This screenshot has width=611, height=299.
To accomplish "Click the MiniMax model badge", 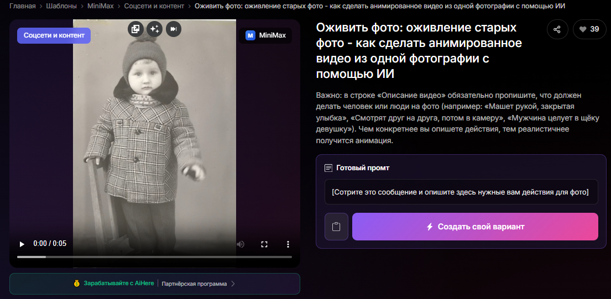I will 265,35.
